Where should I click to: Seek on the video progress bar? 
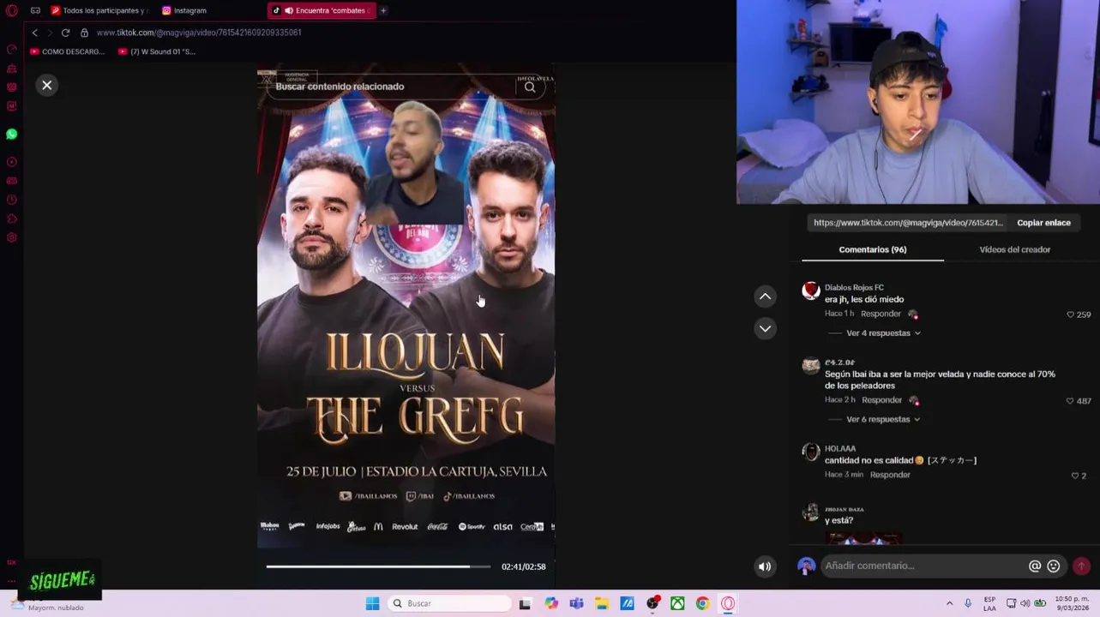click(x=378, y=566)
